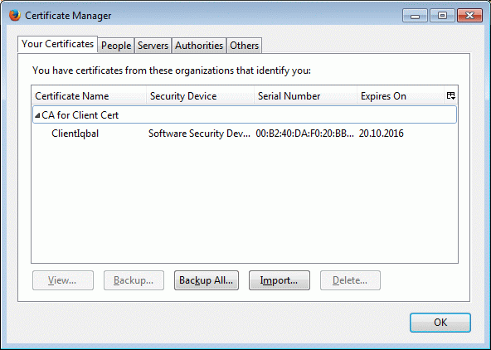The width and height of the screenshot is (491, 350).
Task: Select the ClientIqbal certificate row
Action: click(x=244, y=134)
